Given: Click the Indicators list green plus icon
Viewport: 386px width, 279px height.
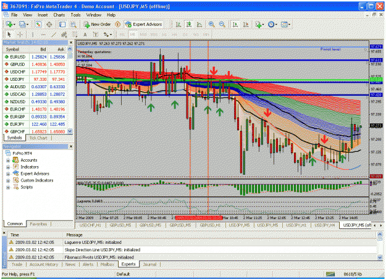Looking at the screenshot, I should click(258, 24).
